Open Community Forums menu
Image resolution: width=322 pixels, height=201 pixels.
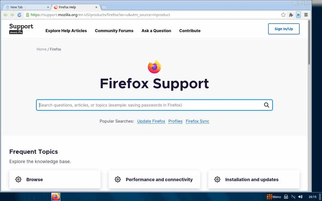pyautogui.click(x=114, y=31)
